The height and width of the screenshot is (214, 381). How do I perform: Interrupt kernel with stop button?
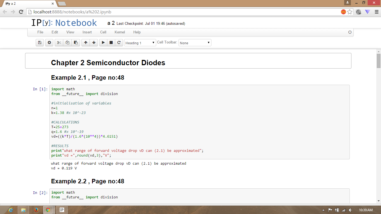pyautogui.click(x=111, y=43)
